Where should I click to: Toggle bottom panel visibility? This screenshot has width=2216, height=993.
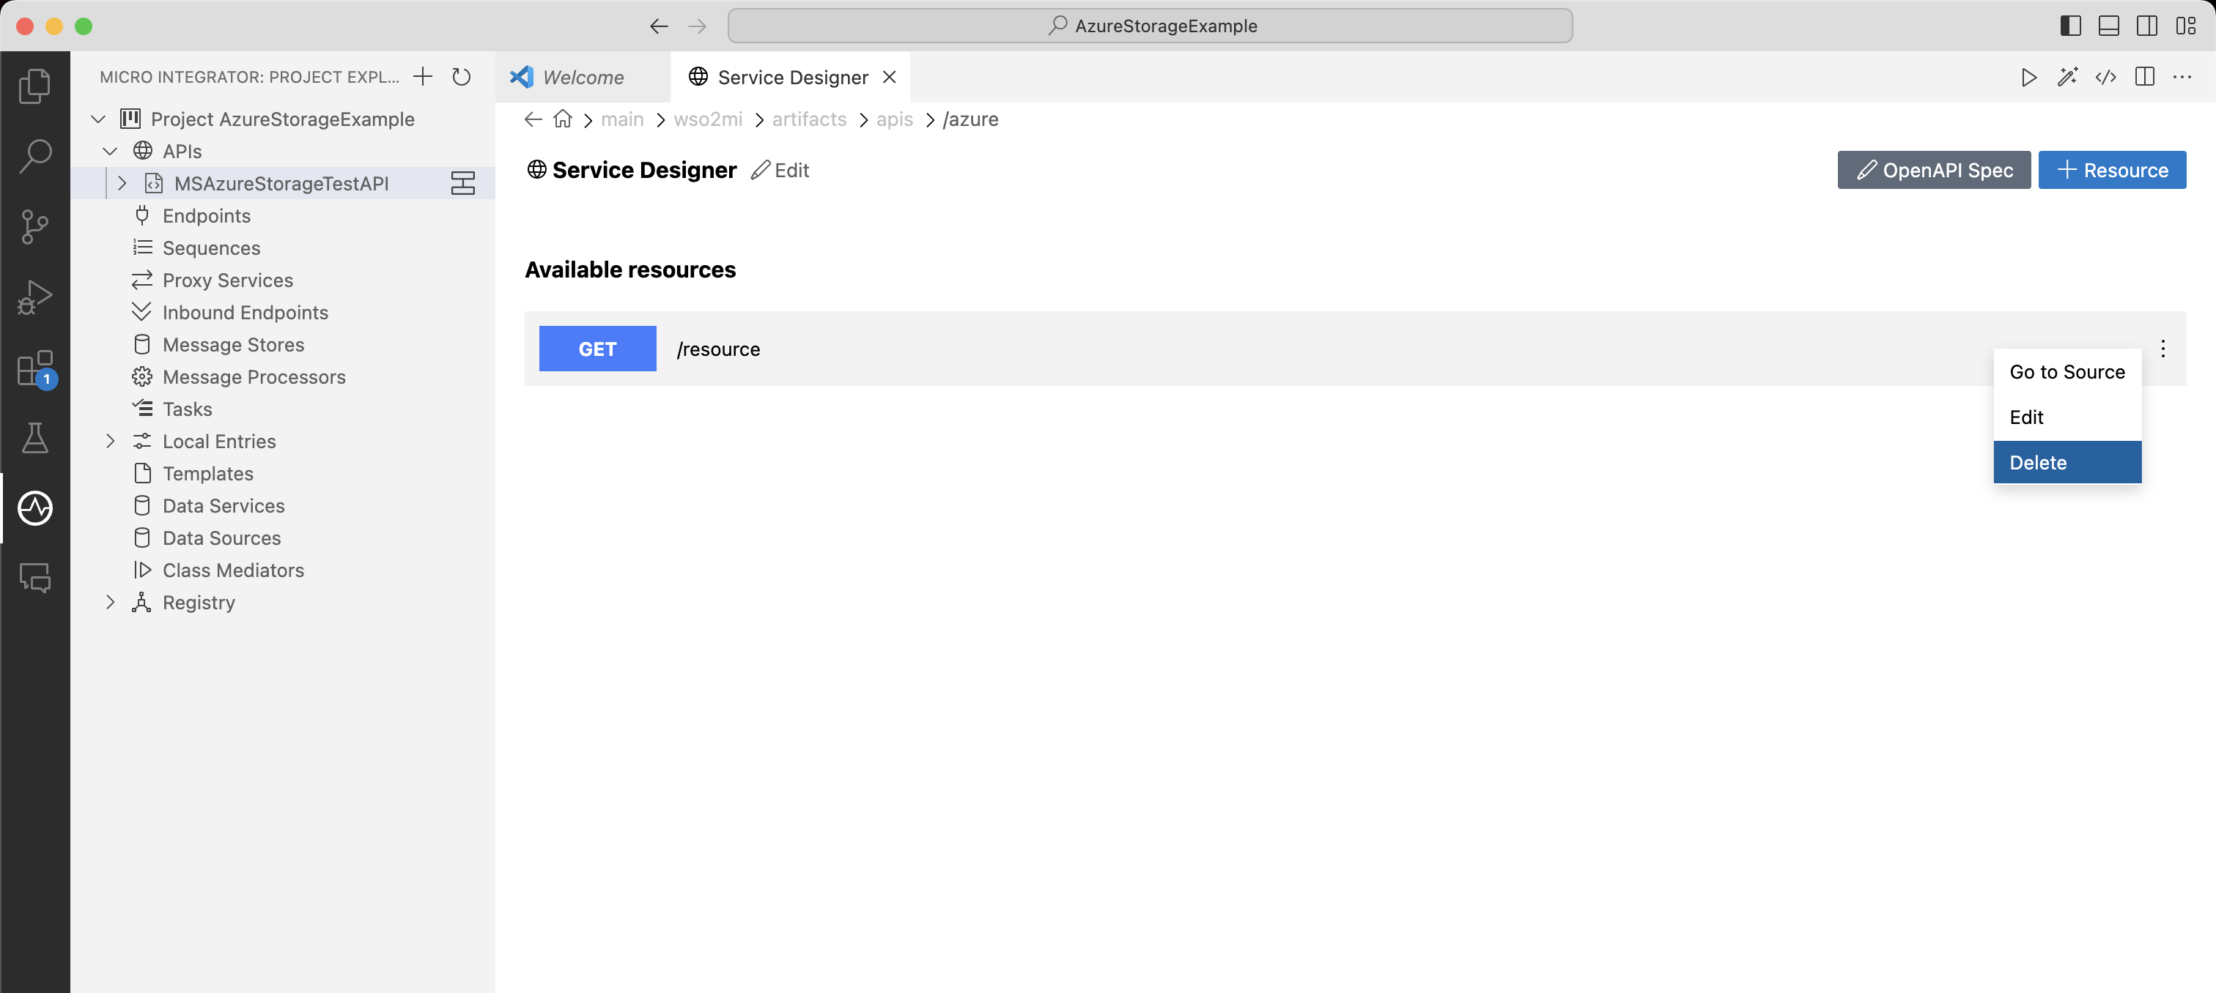point(2108,26)
